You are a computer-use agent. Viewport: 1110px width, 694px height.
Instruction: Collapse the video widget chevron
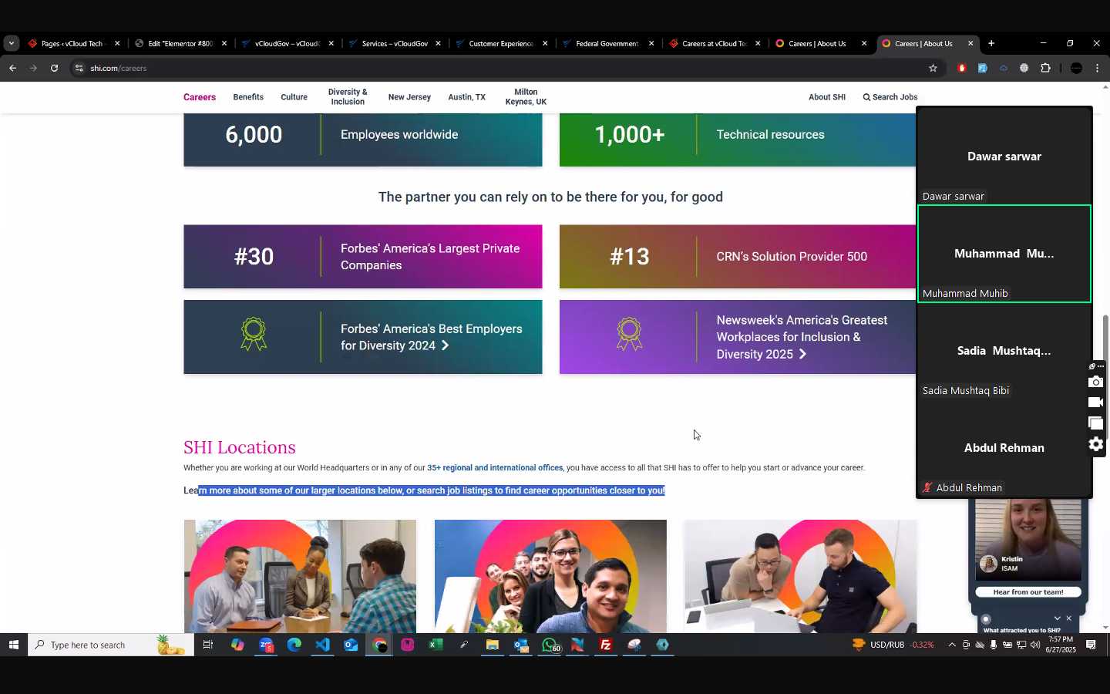coord(1058,618)
